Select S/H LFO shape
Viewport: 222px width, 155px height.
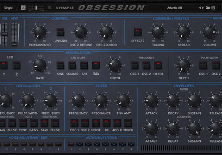pyautogui.click(x=84, y=65)
